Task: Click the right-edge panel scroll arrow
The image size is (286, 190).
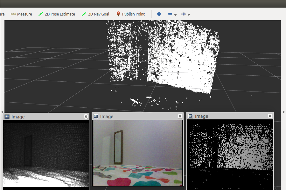Action: pyautogui.click(x=284, y=111)
